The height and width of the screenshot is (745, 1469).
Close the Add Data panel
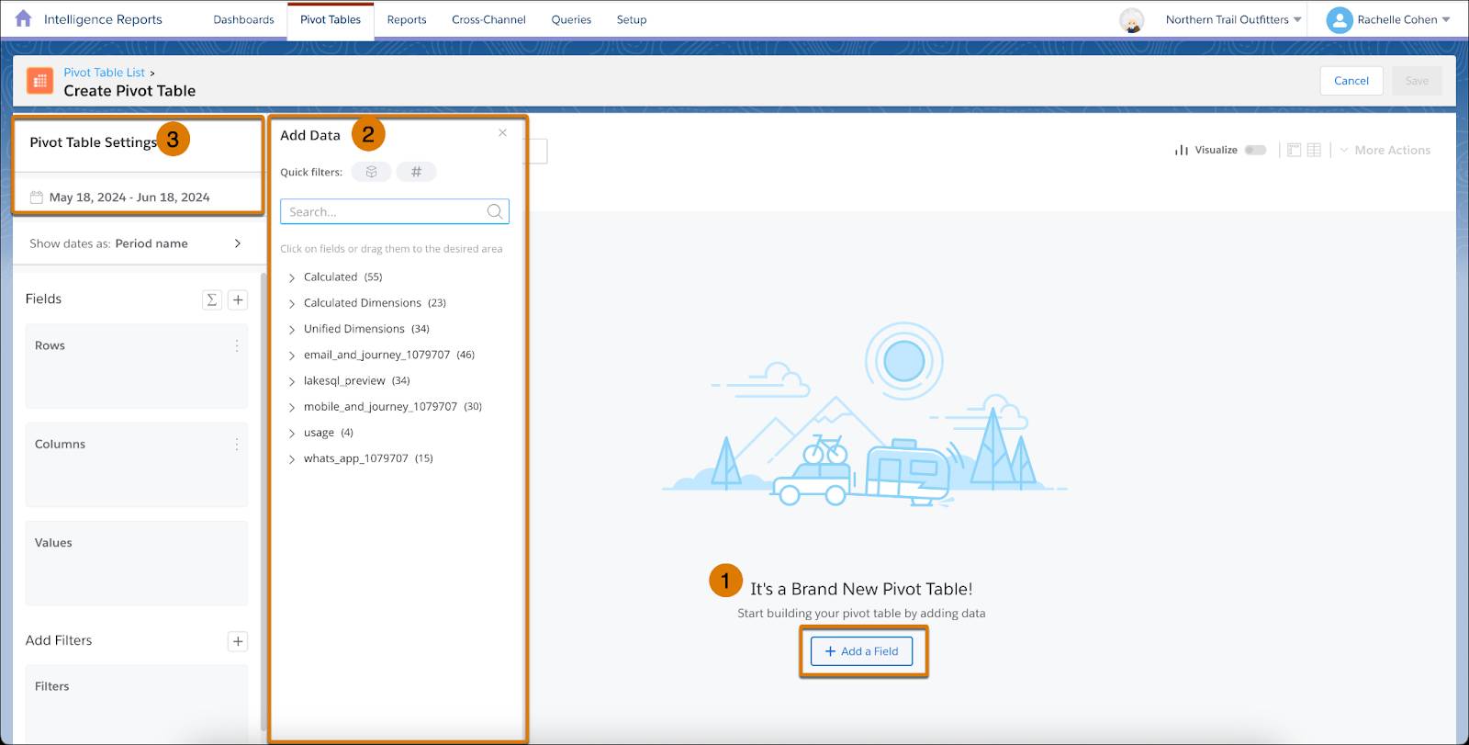(x=502, y=133)
